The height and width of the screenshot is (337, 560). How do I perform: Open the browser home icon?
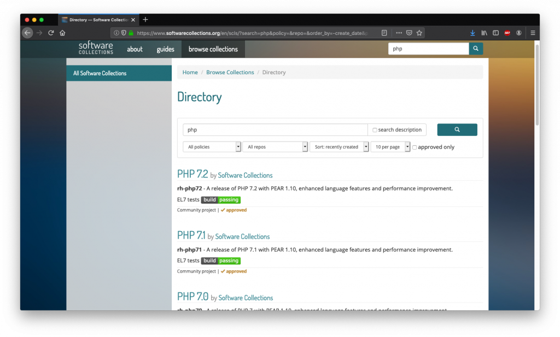click(62, 33)
